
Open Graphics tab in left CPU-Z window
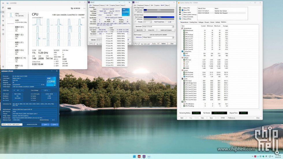coord(113,5)
